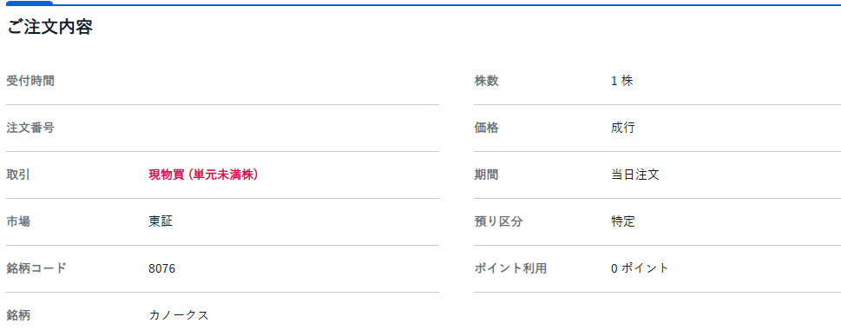Click the 注文番号 label
841x330 pixels.
30,128
